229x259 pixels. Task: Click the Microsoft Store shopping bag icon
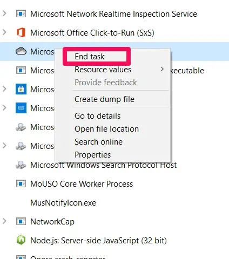coord(21,89)
